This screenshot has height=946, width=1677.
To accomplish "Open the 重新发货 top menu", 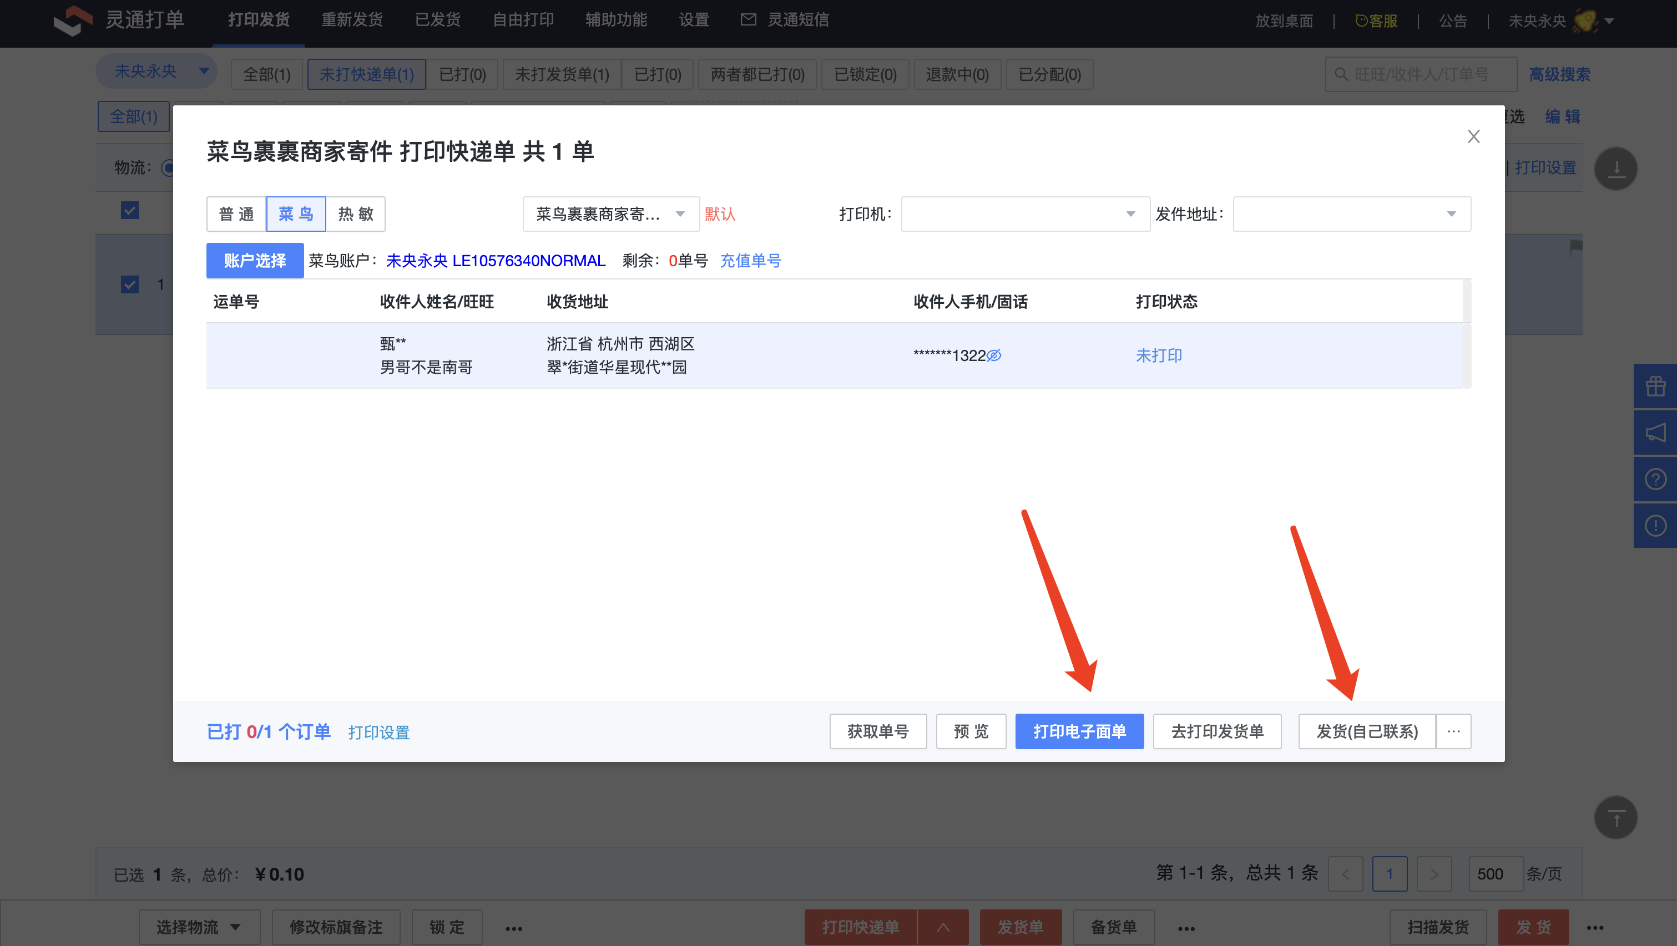I will pyautogui.click(x=352, y=20).
